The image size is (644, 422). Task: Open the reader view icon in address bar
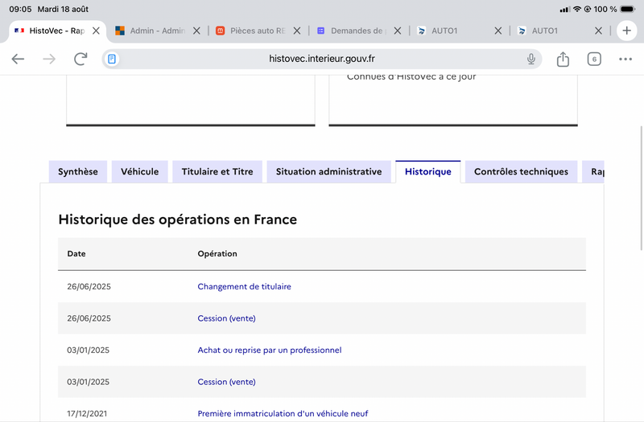coord(112,59)
